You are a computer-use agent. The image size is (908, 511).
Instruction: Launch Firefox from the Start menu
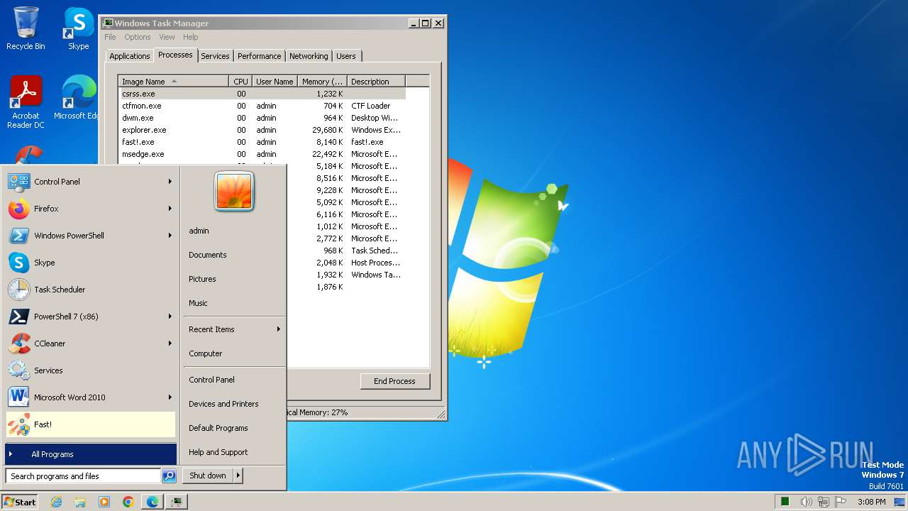click(x=90, y=209)
